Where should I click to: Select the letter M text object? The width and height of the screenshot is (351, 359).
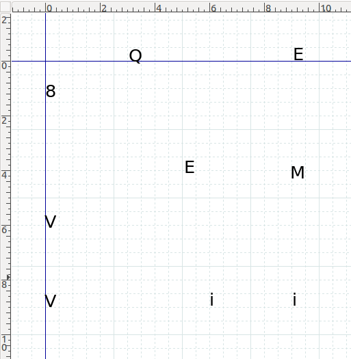click(x=298, y=172)
